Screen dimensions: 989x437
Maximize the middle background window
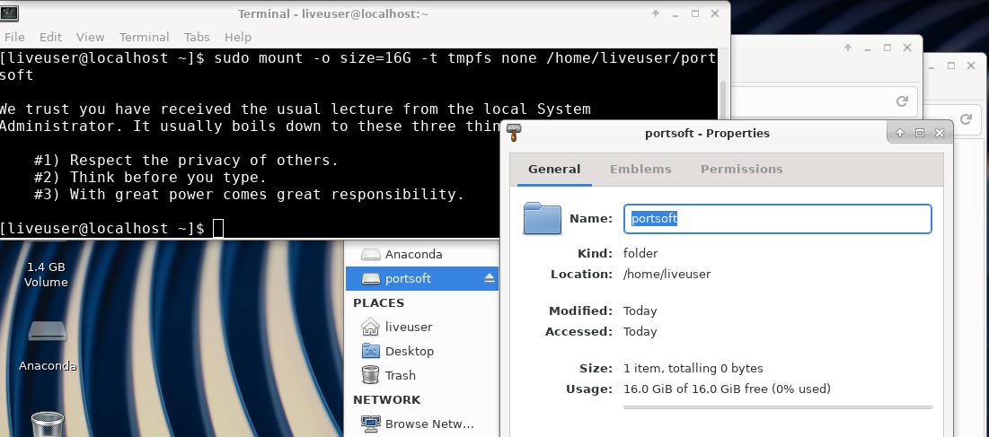[x=887, y=48]
